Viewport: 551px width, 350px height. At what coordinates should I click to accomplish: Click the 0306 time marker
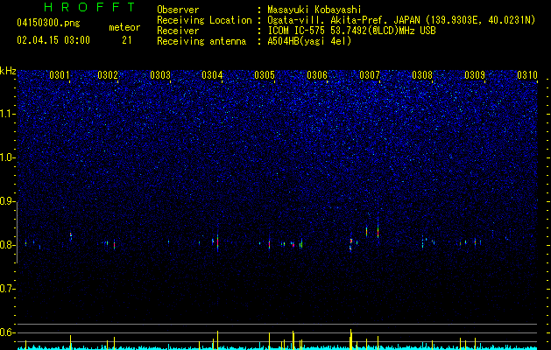pyautogui.click(x=317, y=75)
